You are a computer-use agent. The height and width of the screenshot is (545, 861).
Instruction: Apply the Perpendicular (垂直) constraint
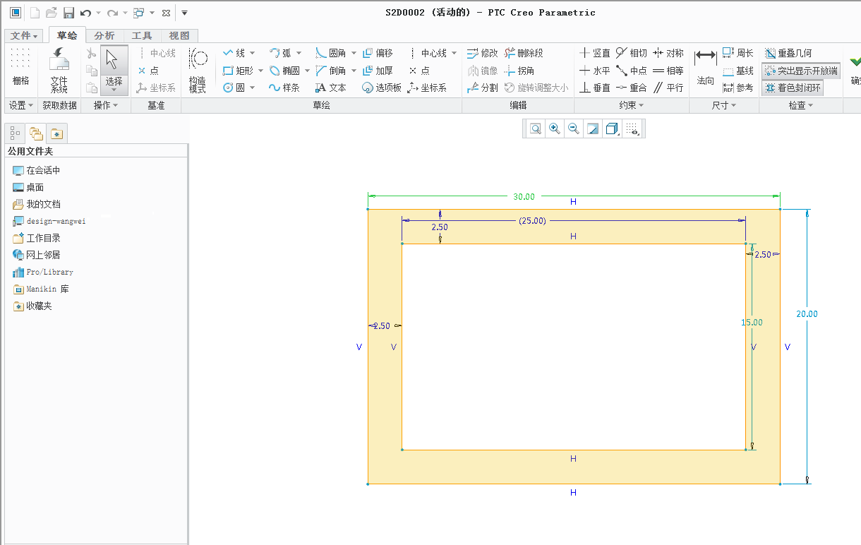594,88
